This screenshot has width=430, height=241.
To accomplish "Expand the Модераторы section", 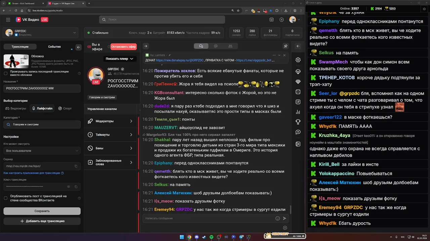I will tap(110, 121).
